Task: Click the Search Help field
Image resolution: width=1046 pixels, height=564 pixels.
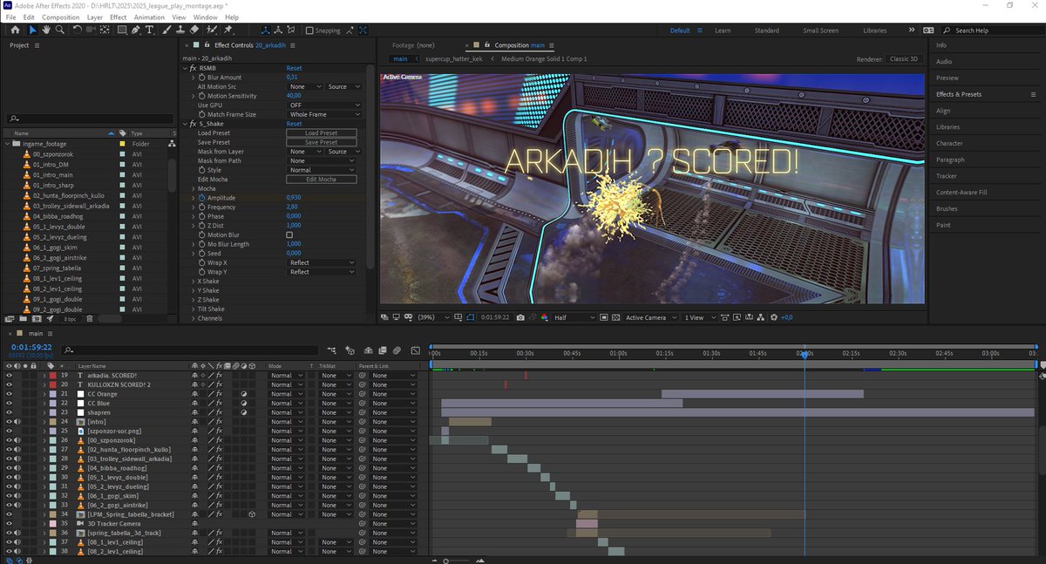Action: [x=991, y=31]
